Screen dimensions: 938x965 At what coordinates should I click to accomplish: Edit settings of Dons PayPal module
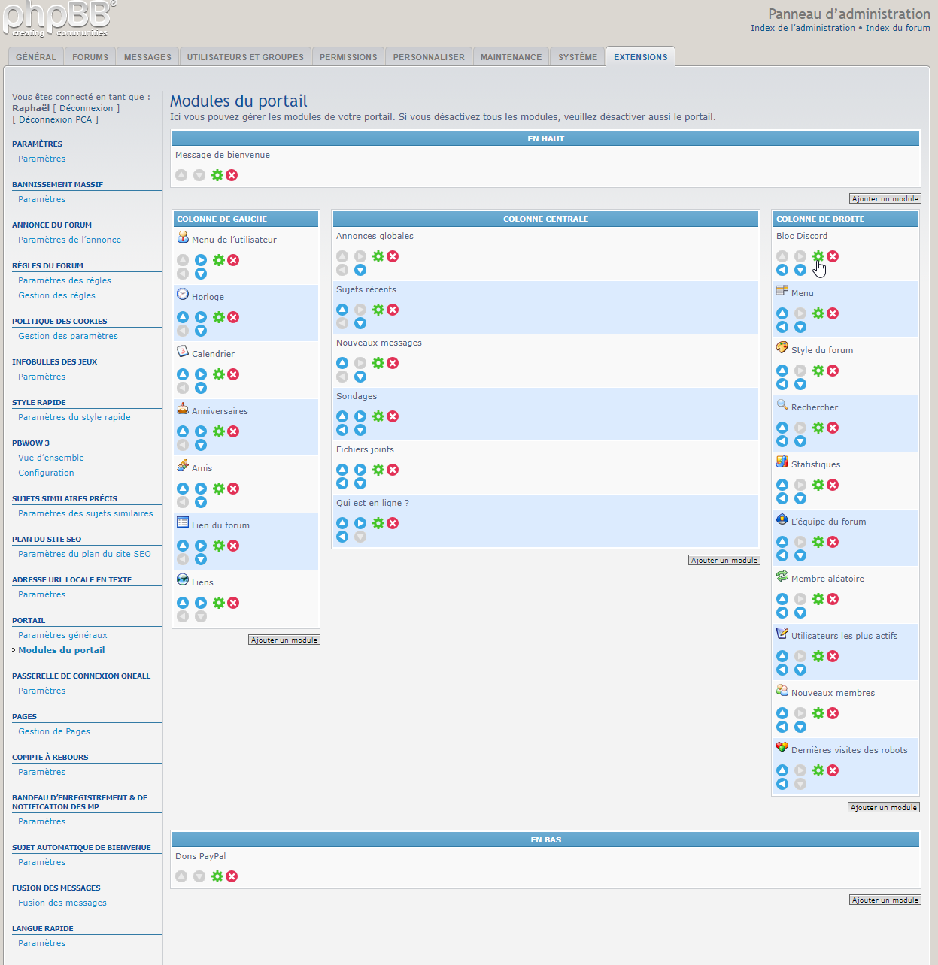(x=217, y=876)
